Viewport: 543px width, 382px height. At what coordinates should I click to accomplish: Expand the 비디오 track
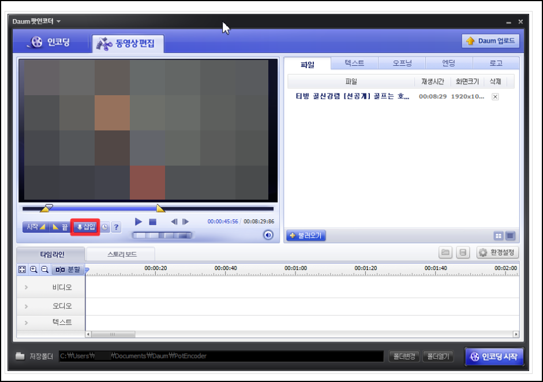(27, 287)
